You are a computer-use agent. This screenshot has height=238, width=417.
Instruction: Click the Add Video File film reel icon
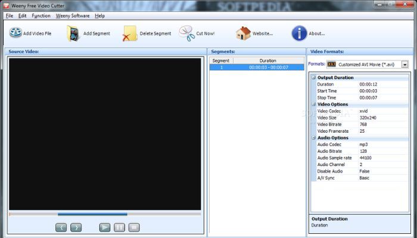15,33
